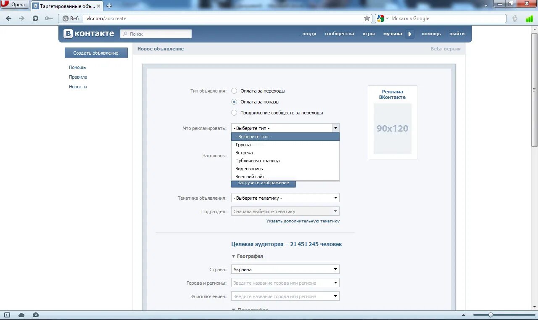538x320 pixels.
Task: Click the VK Поиск search field
Action: click(156, 34)
